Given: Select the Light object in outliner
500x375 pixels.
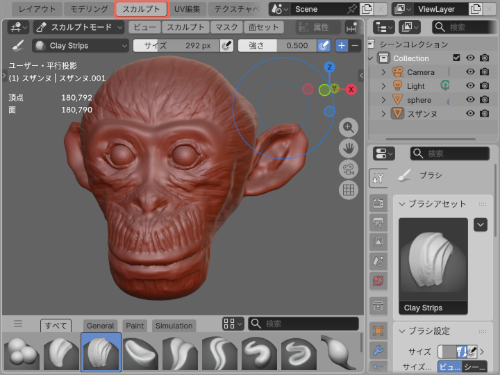Looking at the screenshot, I should click(415, 86).
